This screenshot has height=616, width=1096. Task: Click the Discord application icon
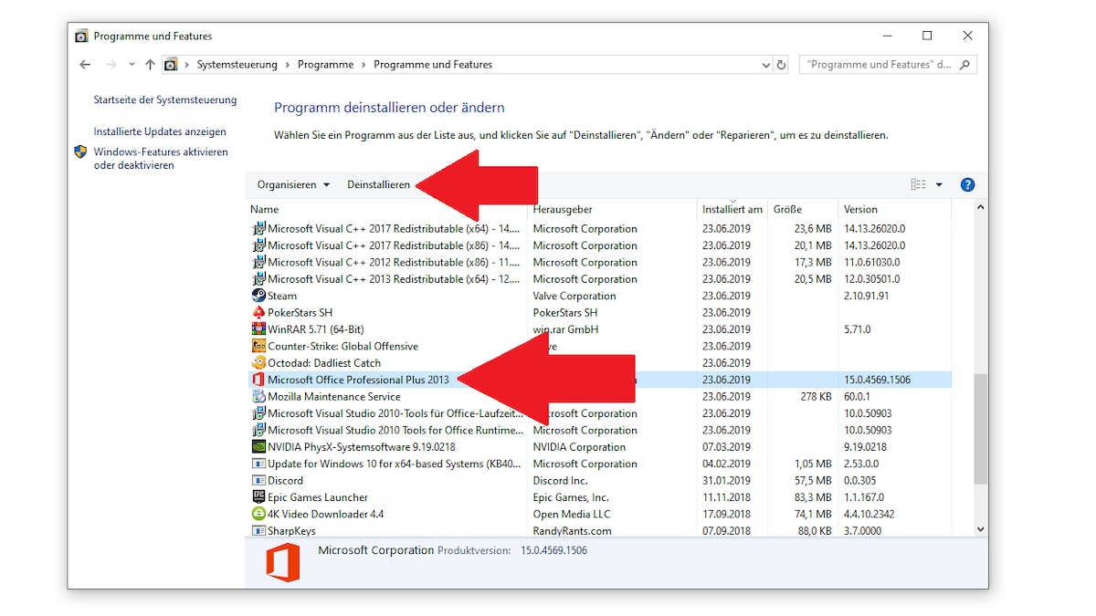click(258, 480)
